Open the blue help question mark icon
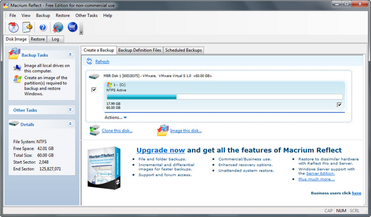371x217 pixels. point(43,28)
